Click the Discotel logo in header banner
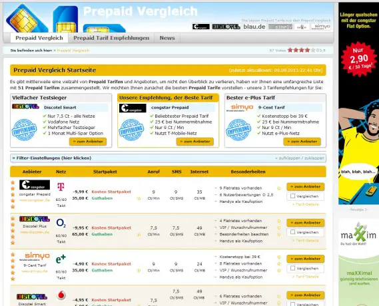 pyautogui.click(x=226, y=27)
